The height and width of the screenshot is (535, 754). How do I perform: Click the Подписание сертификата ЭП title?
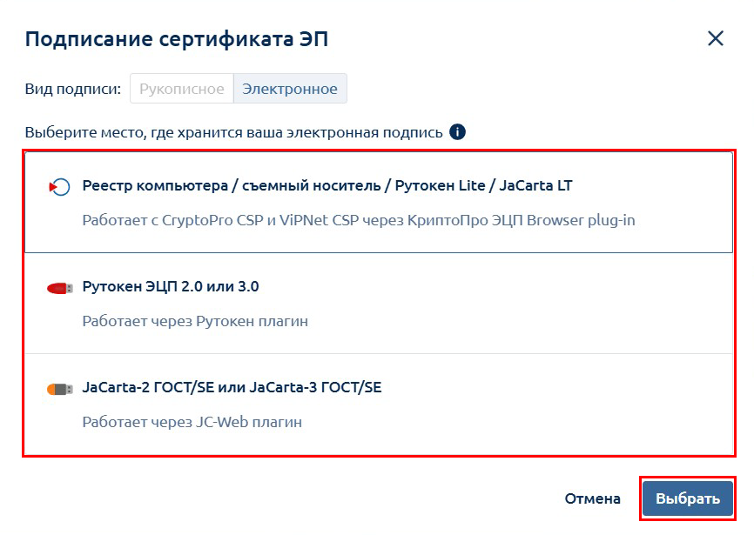tap(177, 39)
